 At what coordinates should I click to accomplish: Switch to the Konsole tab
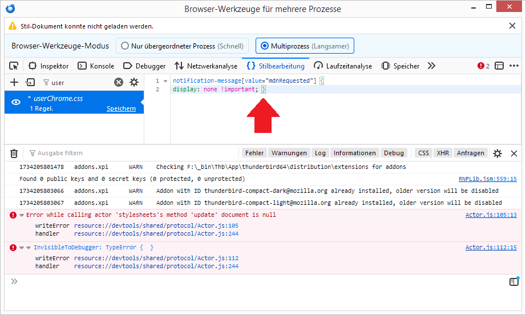(96, 66)
